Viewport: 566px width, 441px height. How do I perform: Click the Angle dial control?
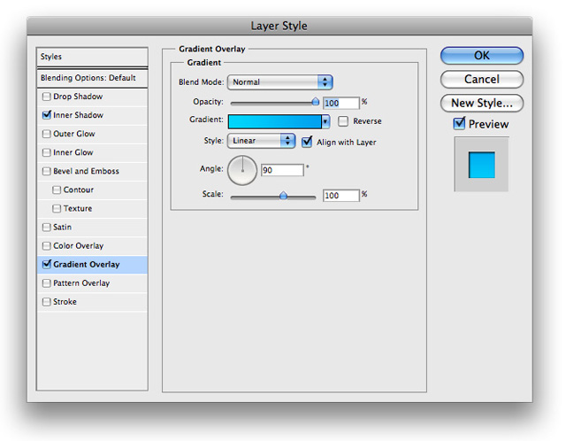pos(242,170)
